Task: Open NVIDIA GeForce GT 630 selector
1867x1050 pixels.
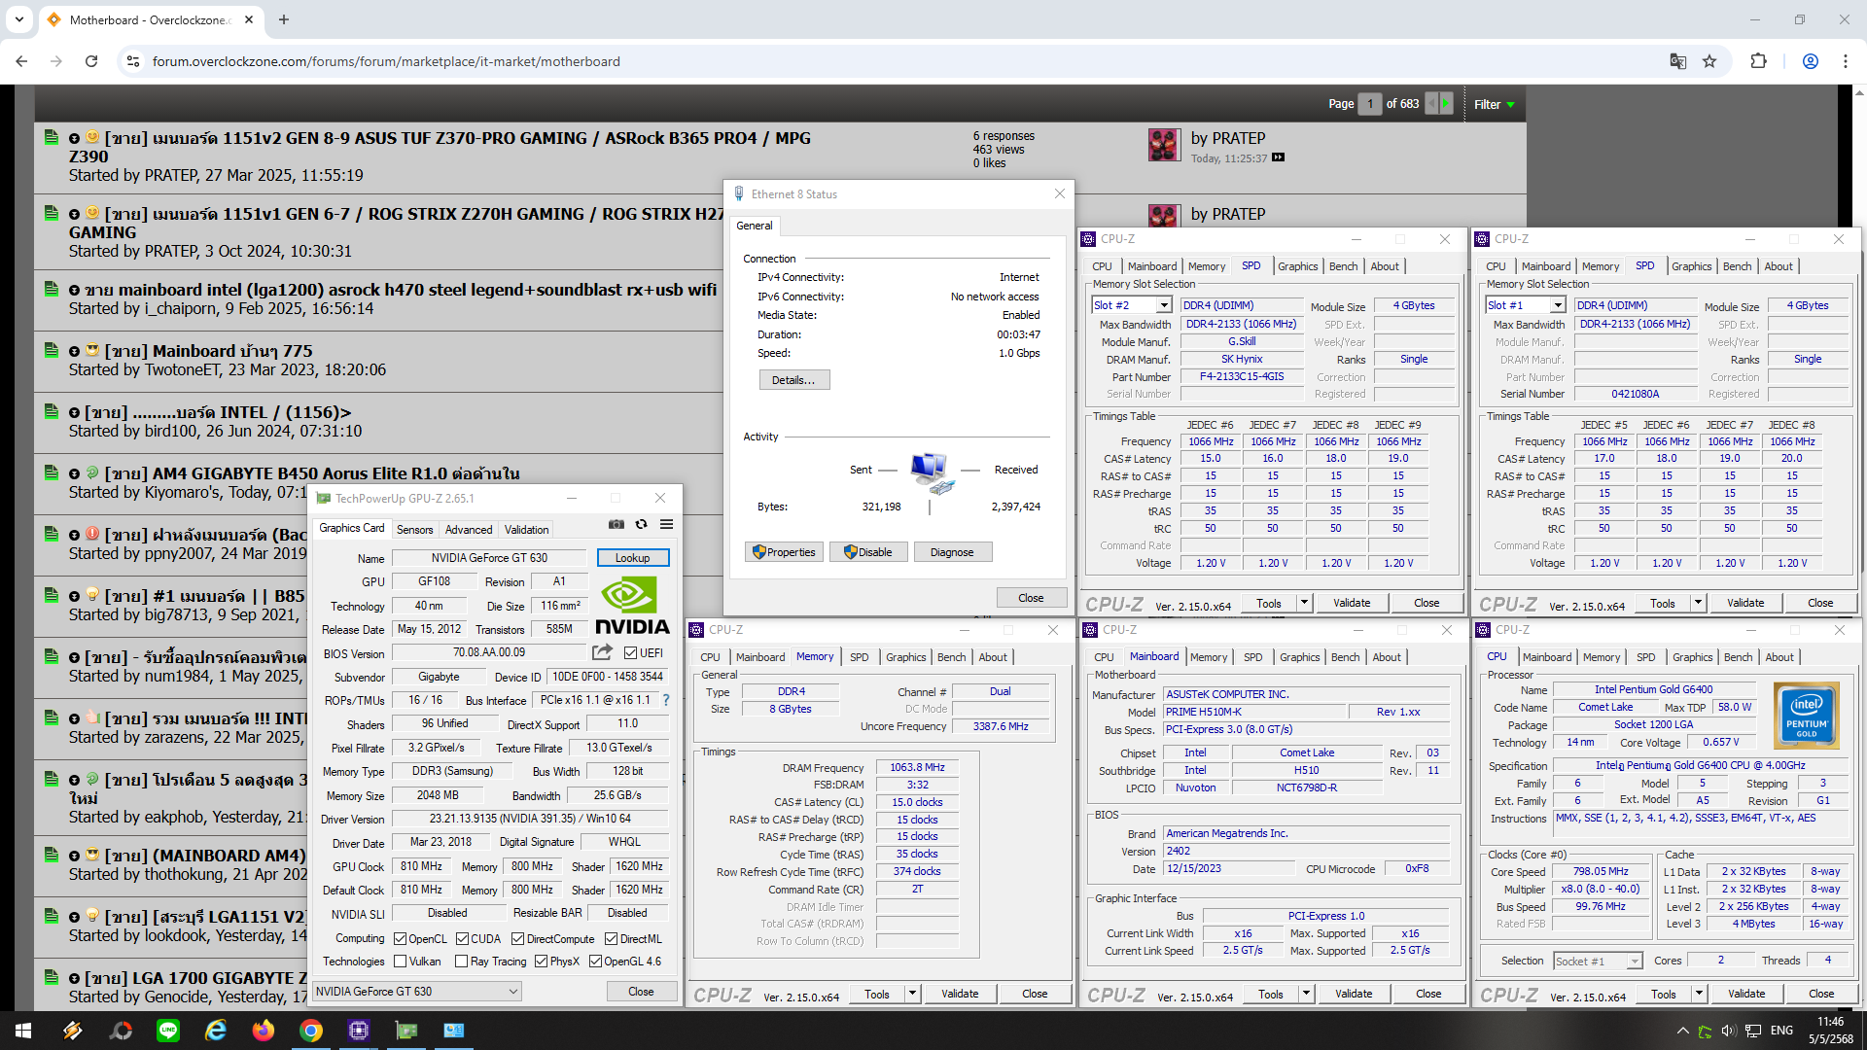Action: (x=417, y=992)
